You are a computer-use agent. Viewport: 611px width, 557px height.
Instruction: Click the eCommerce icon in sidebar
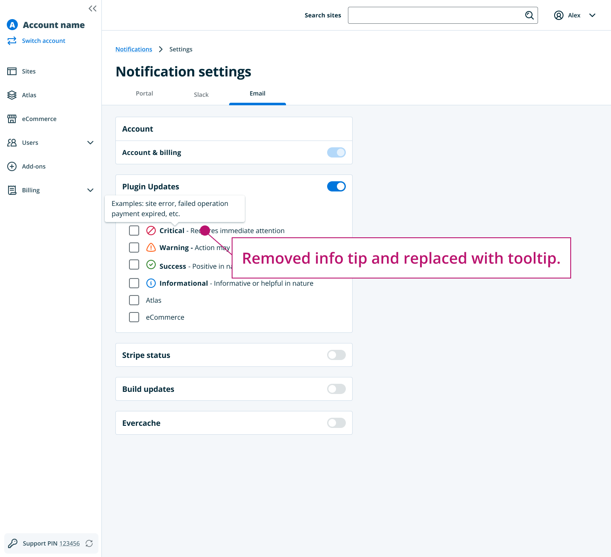(12, 118)
